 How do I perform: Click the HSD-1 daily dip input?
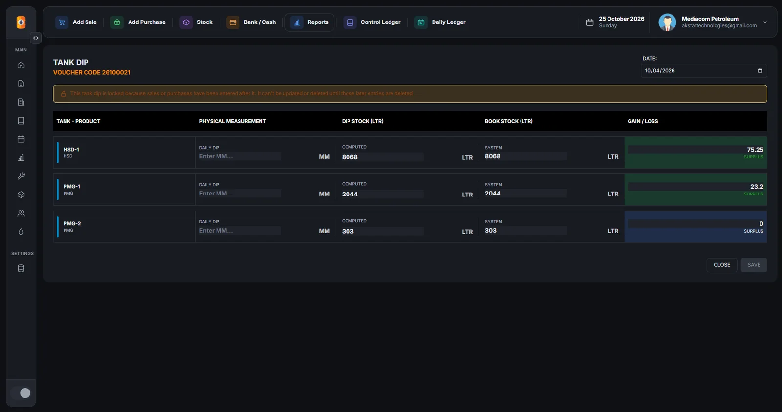(239, 156)
